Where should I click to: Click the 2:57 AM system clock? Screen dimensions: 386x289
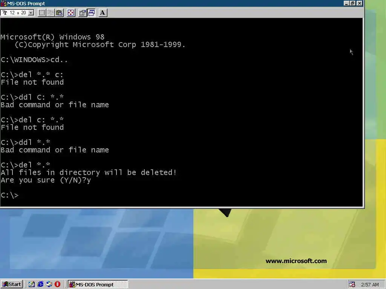click(x=370, y=284)
